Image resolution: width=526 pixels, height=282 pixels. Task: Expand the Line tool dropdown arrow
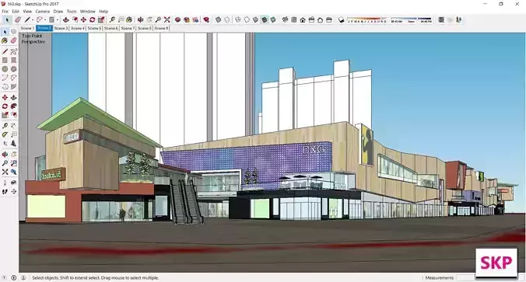tap(33, 20)
